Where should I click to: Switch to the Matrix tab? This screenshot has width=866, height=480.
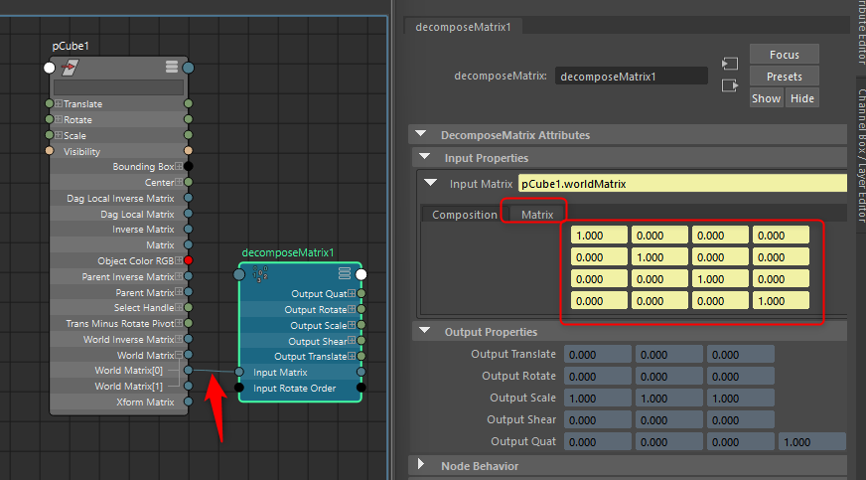tap(537, 215)
